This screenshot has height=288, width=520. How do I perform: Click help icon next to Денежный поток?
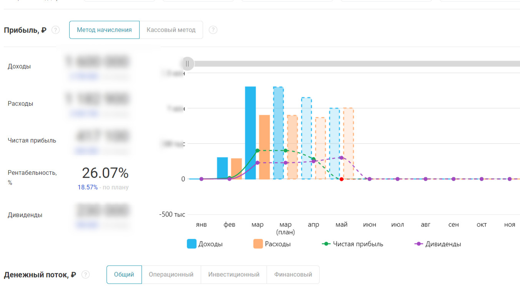click(86, 275)
